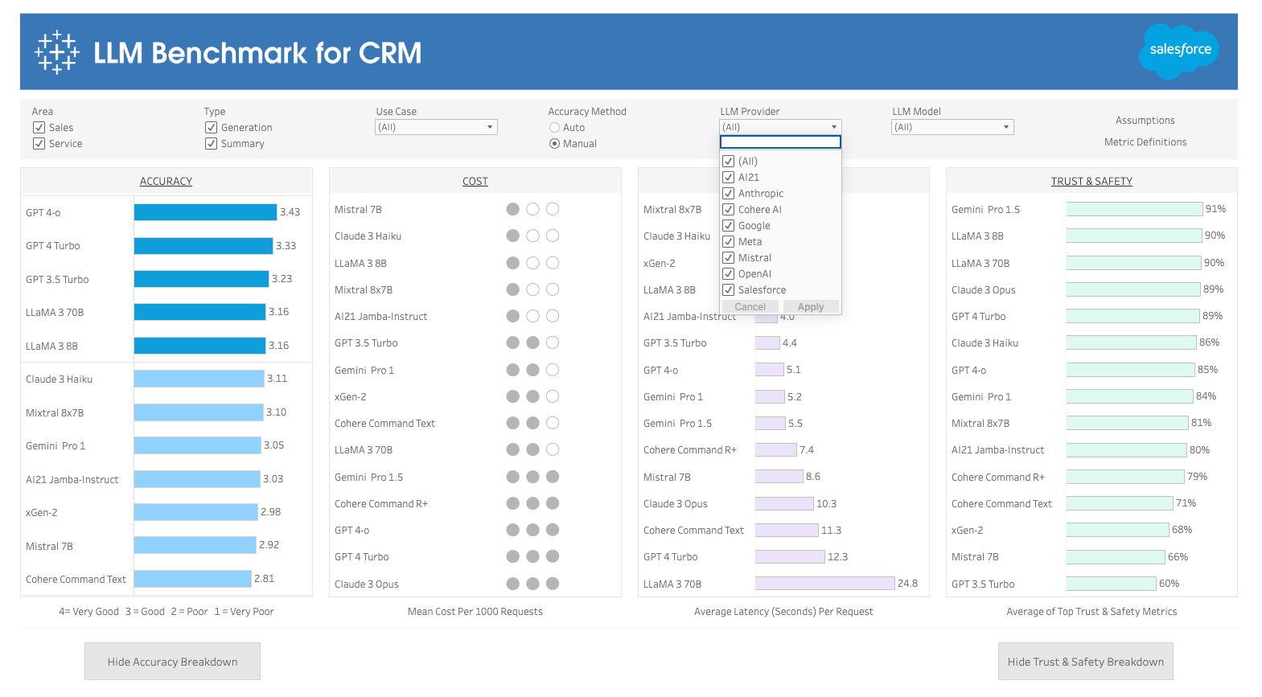Image resolution: width=1262 pixels, height=697 pixels.
Task: Toggle the Summary type checkbox
Action: click(211, 143)
